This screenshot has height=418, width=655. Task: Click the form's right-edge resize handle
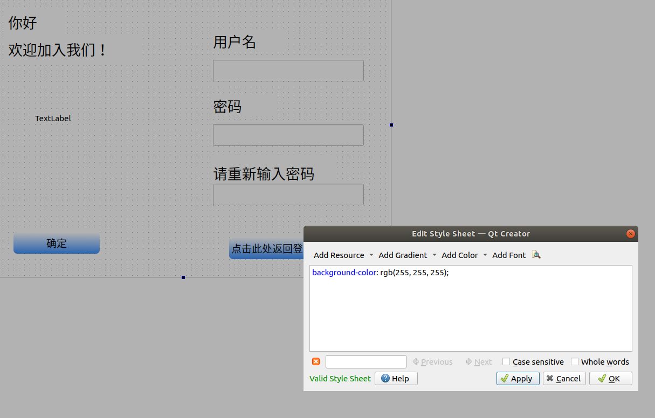[391, 125]
